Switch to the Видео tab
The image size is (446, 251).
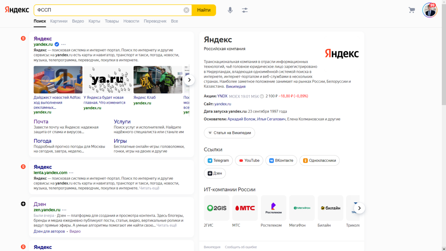78,21
